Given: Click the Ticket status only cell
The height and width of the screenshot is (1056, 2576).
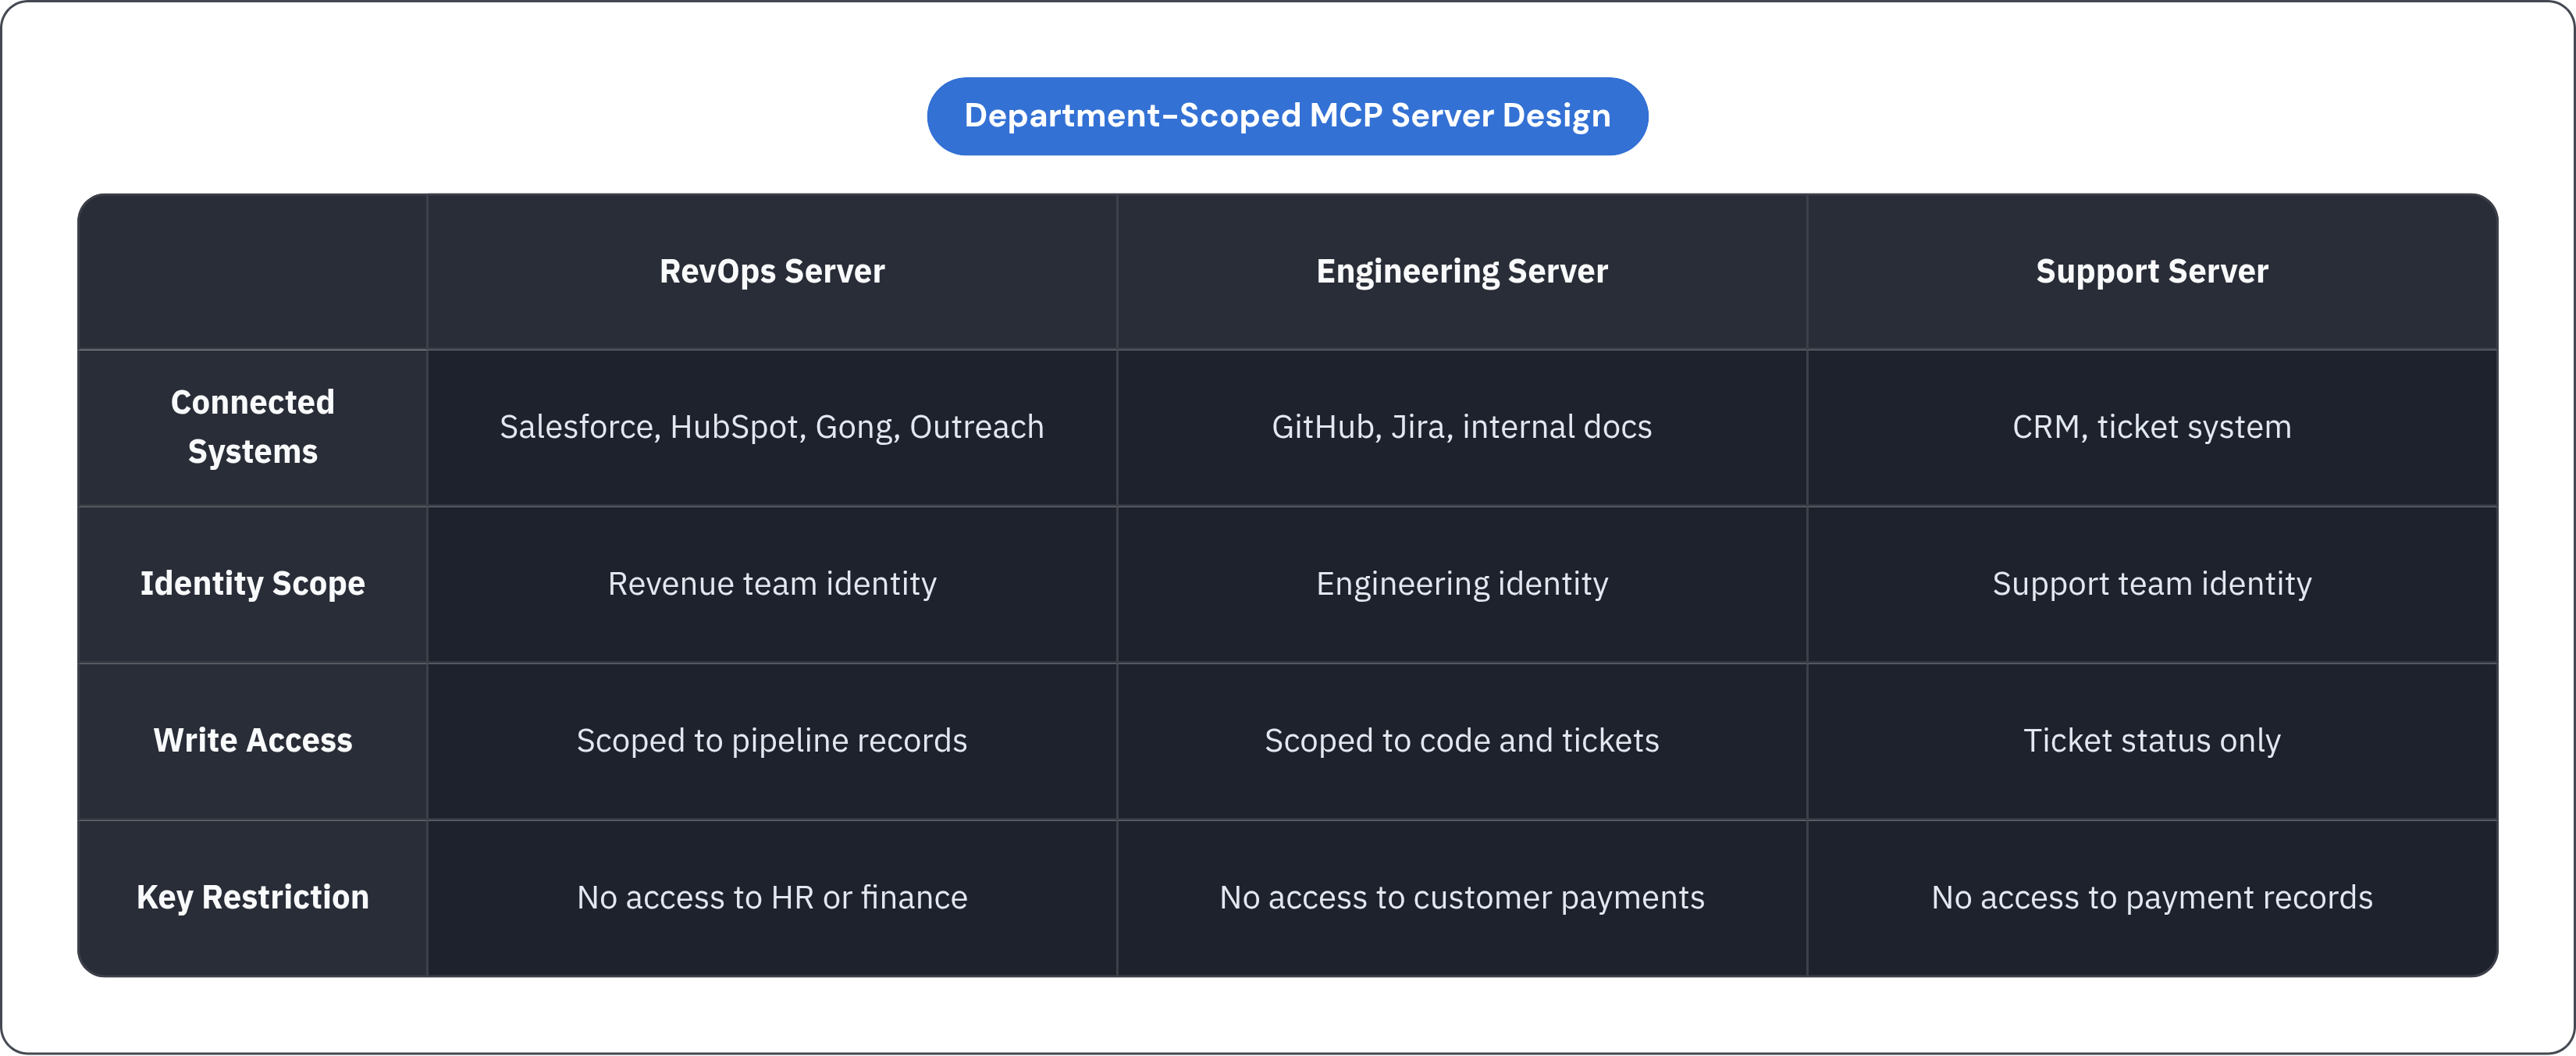Looking at the screenshot, I should coord(2152,741).
